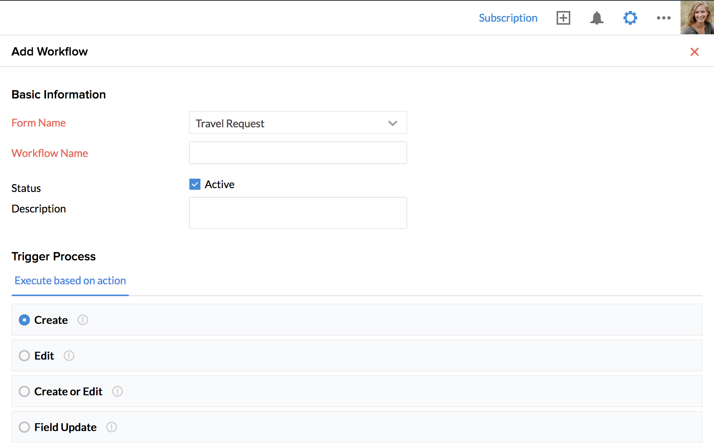Show info tooltip for Create option
This screenshot has width=714, height=447.
(x=83, y=320)
